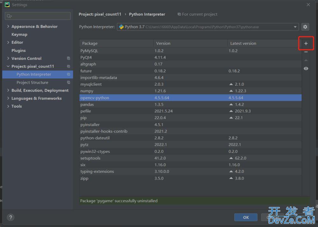This screenshot has height=227, width=318.
Task: Click upgrade arrow next to pandas 1.4.2
Action: pos(231,104)
